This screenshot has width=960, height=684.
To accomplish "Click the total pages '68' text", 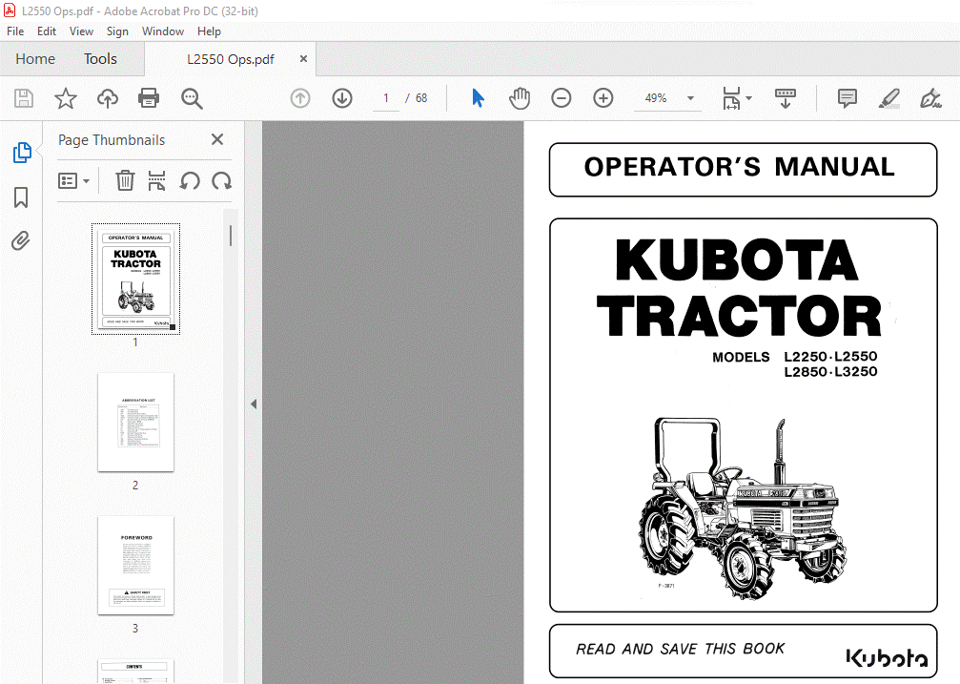I will (421, 98).
